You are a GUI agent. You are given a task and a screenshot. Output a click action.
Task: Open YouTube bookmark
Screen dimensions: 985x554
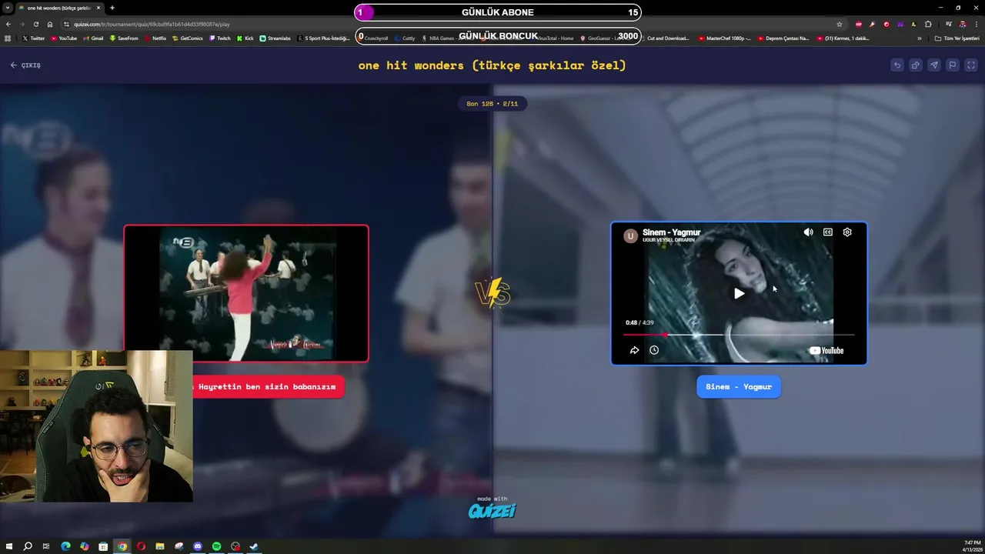(64, 38)
